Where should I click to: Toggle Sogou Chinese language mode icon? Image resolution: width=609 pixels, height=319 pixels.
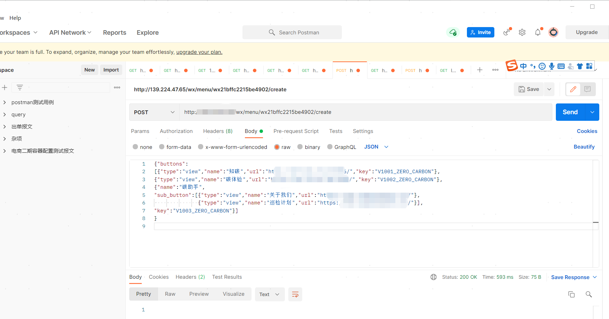[x=523, y=66]
